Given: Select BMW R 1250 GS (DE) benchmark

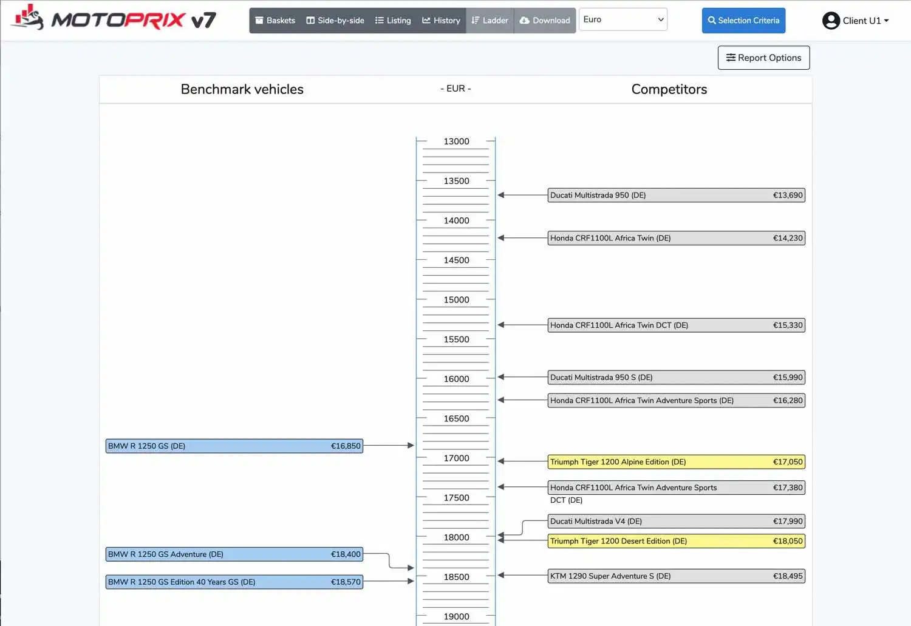Looking at the screenshot, I should [x=234, y=446].
